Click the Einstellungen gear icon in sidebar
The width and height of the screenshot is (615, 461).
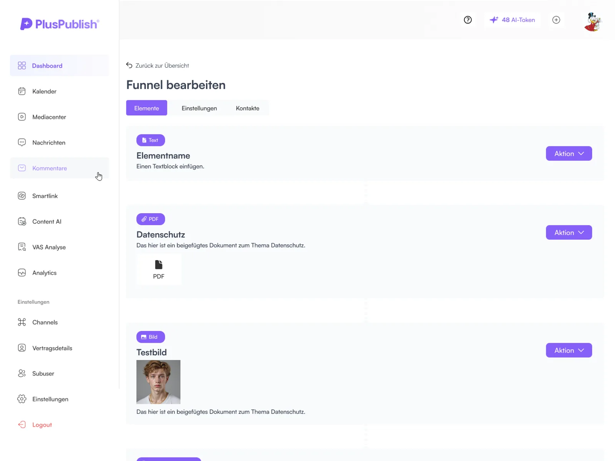(22, 399)
